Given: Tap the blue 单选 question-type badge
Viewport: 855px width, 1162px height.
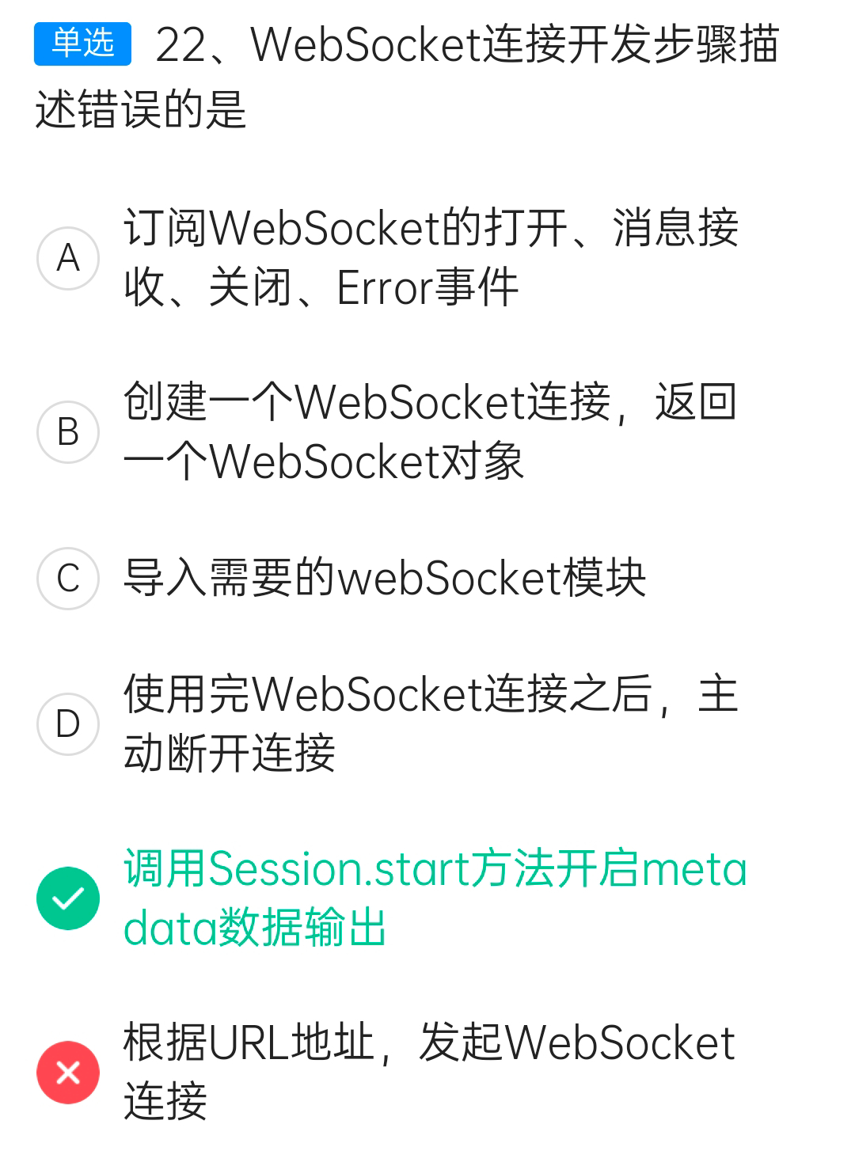Looking at the screenshot, I should coord(82,44).
